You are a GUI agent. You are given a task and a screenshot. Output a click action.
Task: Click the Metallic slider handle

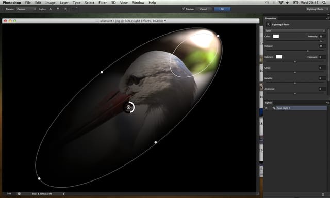(x=295, y=83)
